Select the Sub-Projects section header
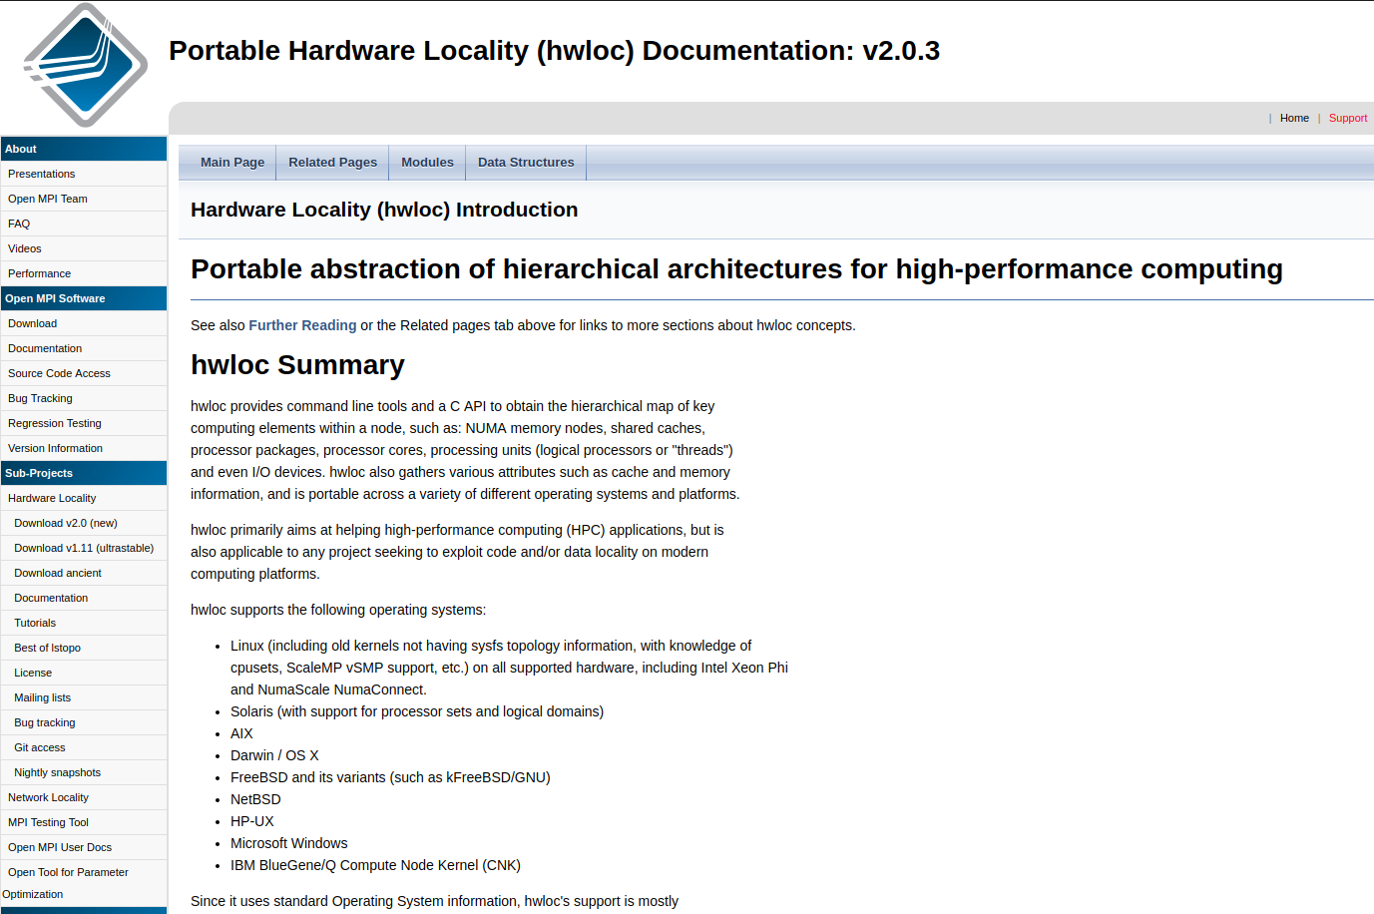The image size is (1374, 914). (x=84, y=473)
